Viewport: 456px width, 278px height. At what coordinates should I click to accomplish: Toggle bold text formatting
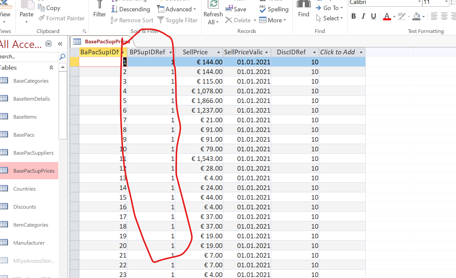coord(353,16)
